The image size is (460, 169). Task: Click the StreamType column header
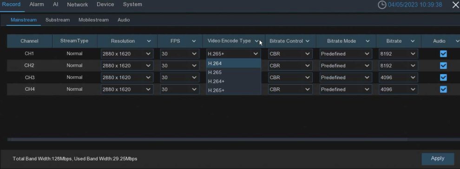74,41
